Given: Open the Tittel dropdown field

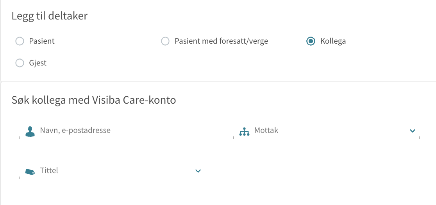Looking at the screenshot, I should [x=112, y=171].
